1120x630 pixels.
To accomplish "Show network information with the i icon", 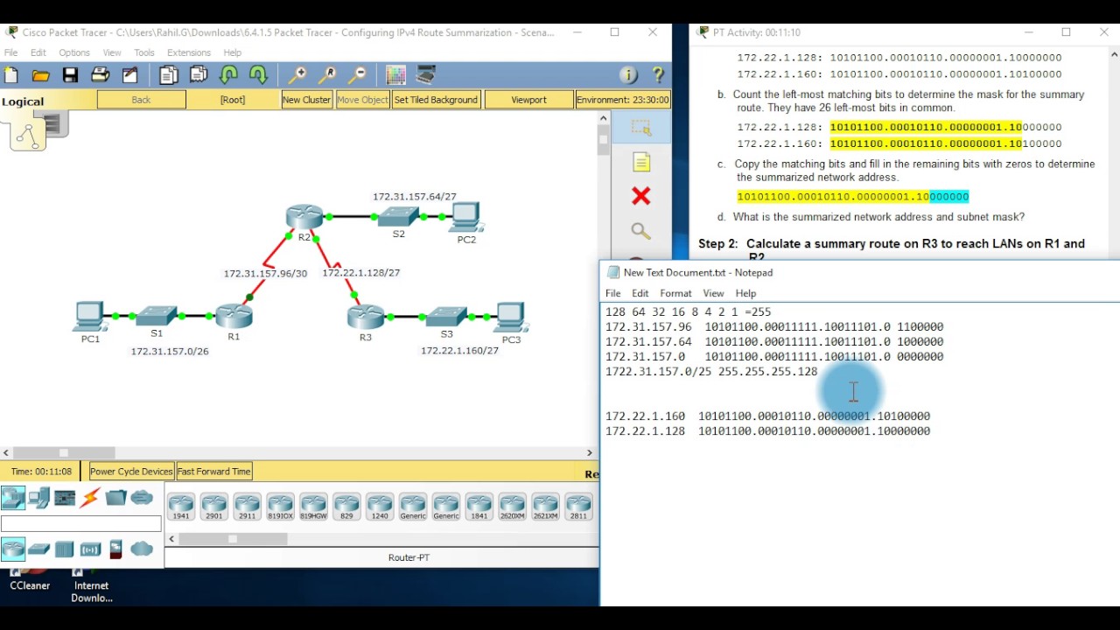I will (x=628, y=76).
